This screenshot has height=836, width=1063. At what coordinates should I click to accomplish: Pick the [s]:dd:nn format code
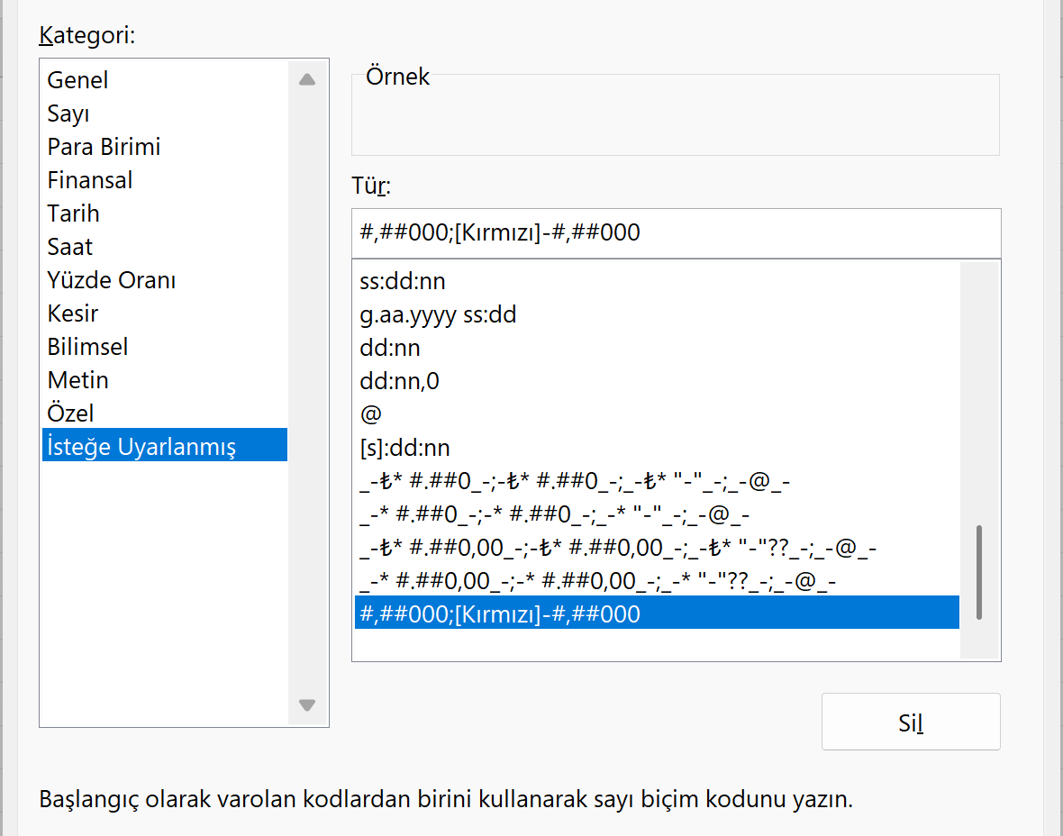(x=404, y=448)
